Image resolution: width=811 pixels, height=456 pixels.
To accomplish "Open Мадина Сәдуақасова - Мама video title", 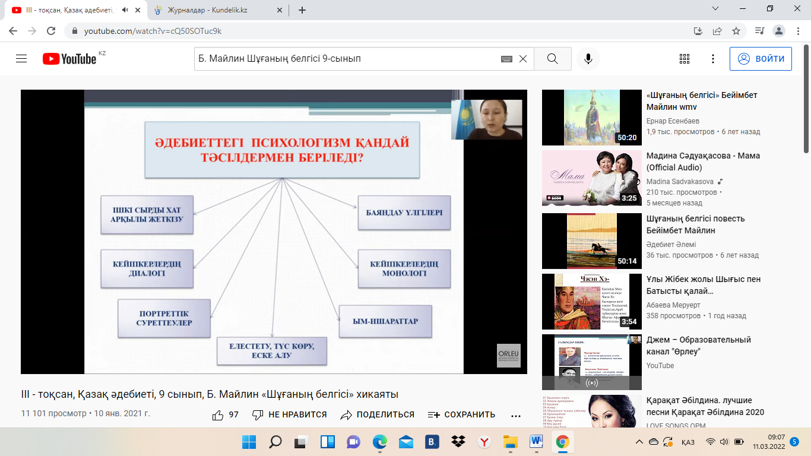I will [x=703, y=161].
